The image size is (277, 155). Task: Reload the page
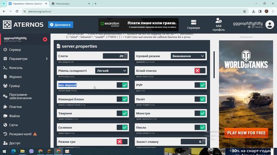point(17,12)
